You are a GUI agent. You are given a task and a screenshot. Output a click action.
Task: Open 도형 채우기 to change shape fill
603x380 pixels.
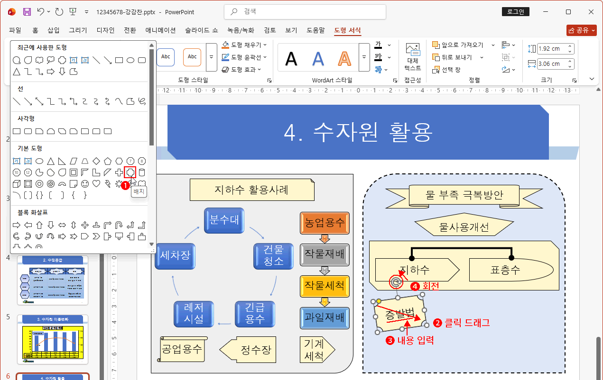pos(245,45)
